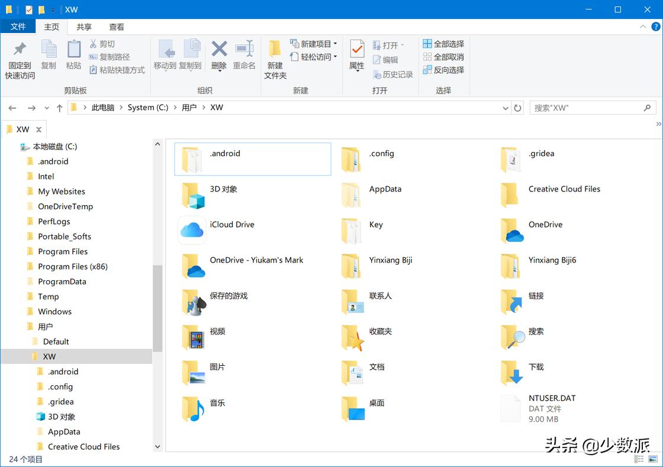Click Invert selection (反向选择)
Screen dimensions: 663x467
444,70
